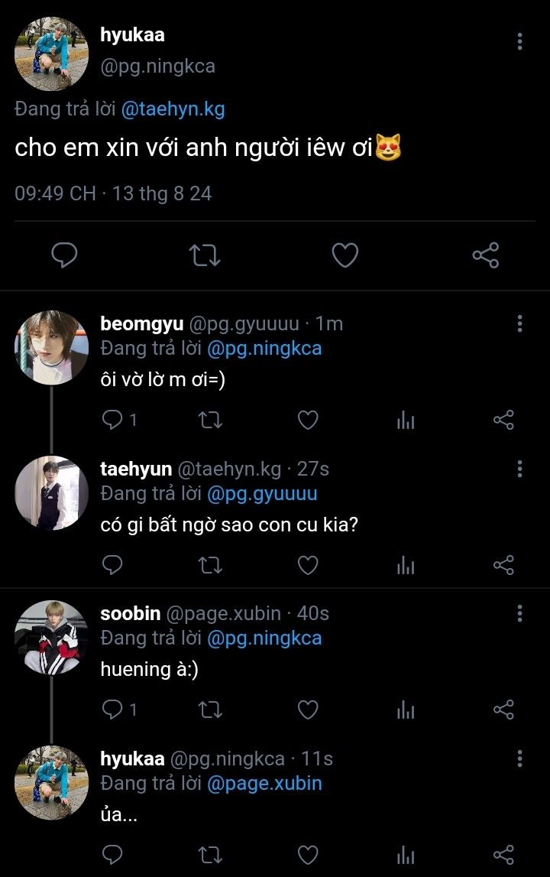This screenshot has height=877, width=550.
Task: View analytics for beomgyu's reply
Action: (x=406, y=420)
